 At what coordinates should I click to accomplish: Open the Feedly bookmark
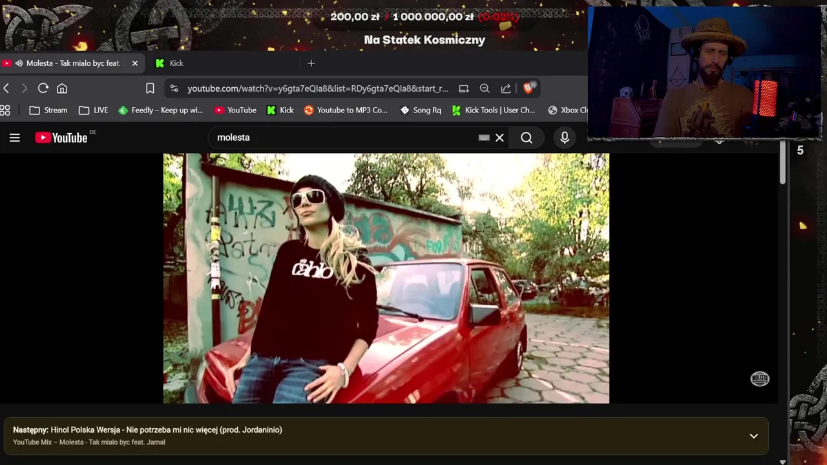(160, 110)
